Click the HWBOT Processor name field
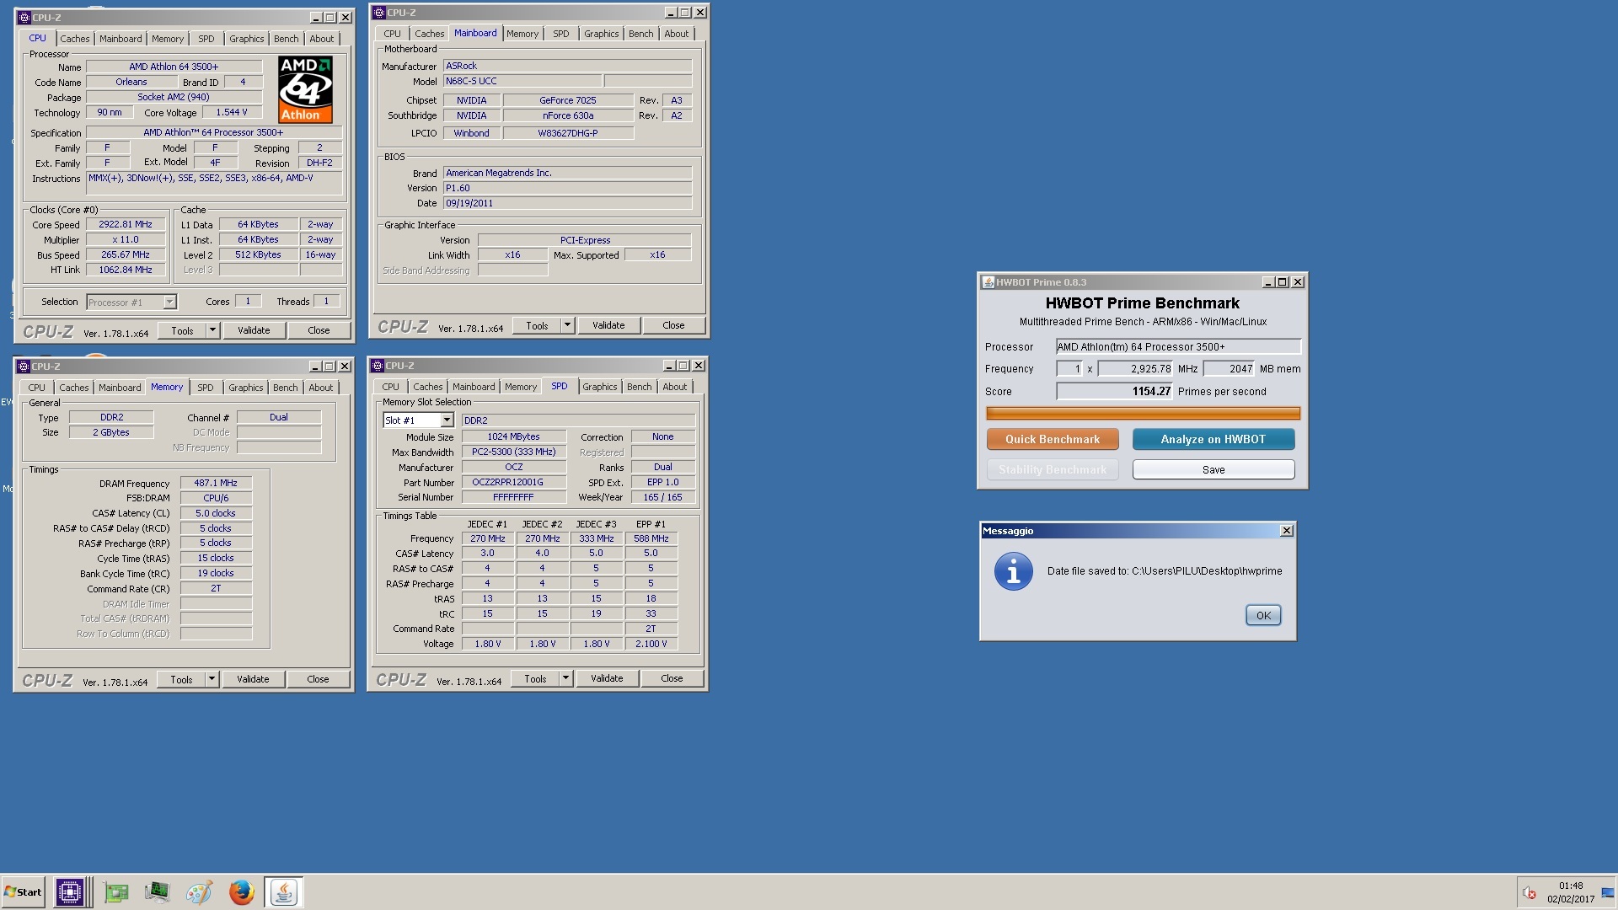The image size is (1618, 910). coord(1178,346)
